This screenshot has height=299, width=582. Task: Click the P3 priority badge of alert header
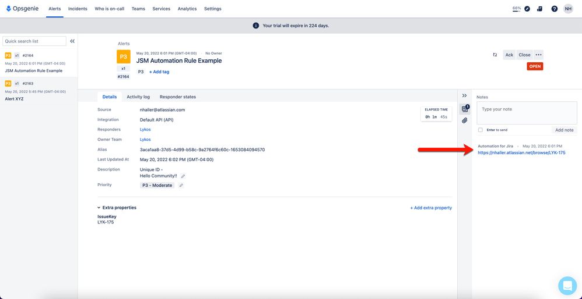click(x=124, y=56)
